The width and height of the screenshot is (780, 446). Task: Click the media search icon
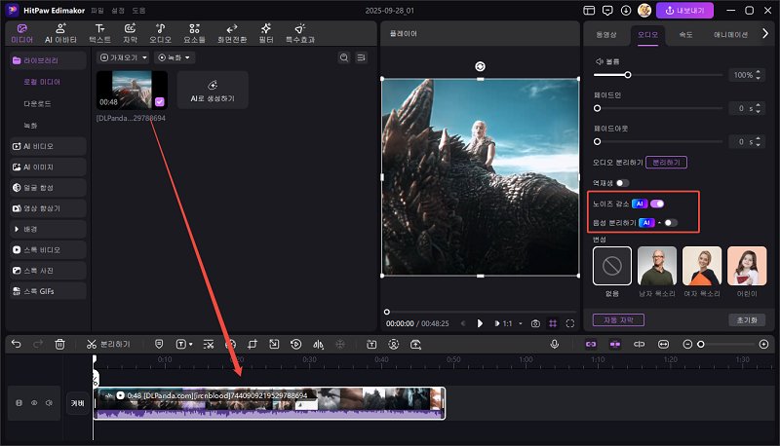pyautogui.click(x=344, y=57)
